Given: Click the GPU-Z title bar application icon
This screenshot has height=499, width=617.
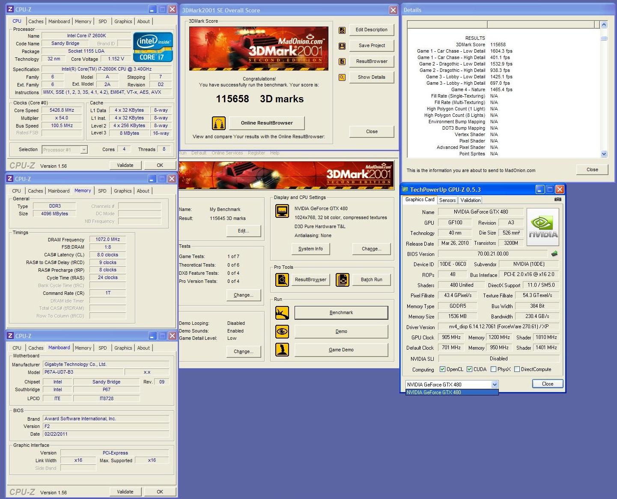Looking at the screenshot, I should tap(405, 190).
